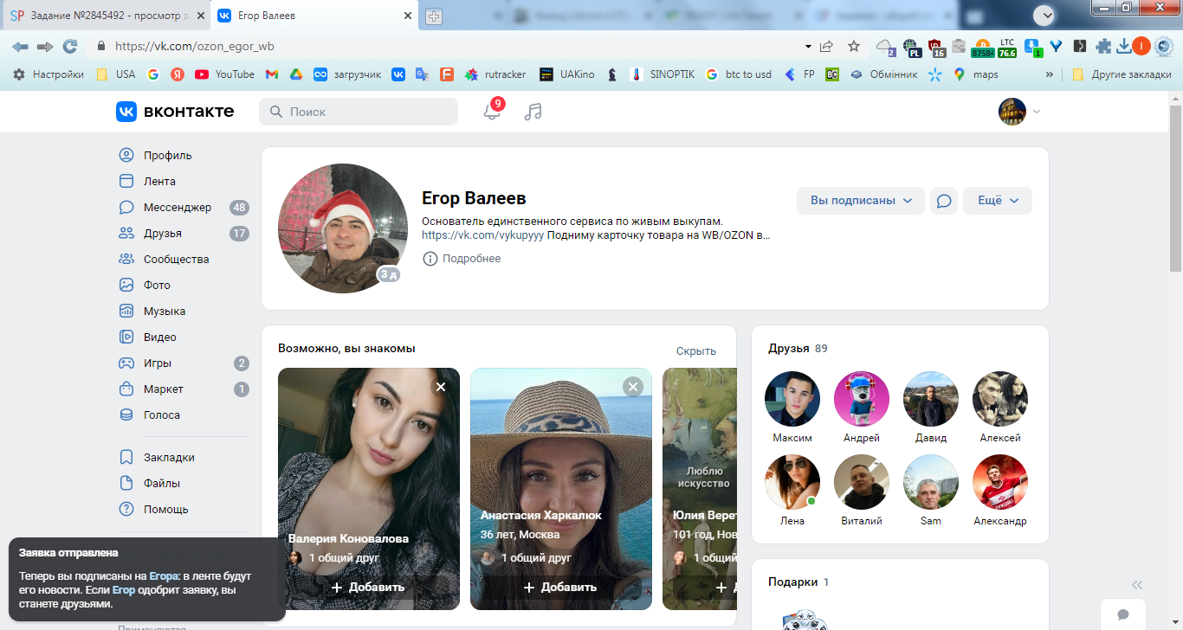Screen dimensions: 1183x630
Task: Open the Подарки section header
Action: click(798, 582)
